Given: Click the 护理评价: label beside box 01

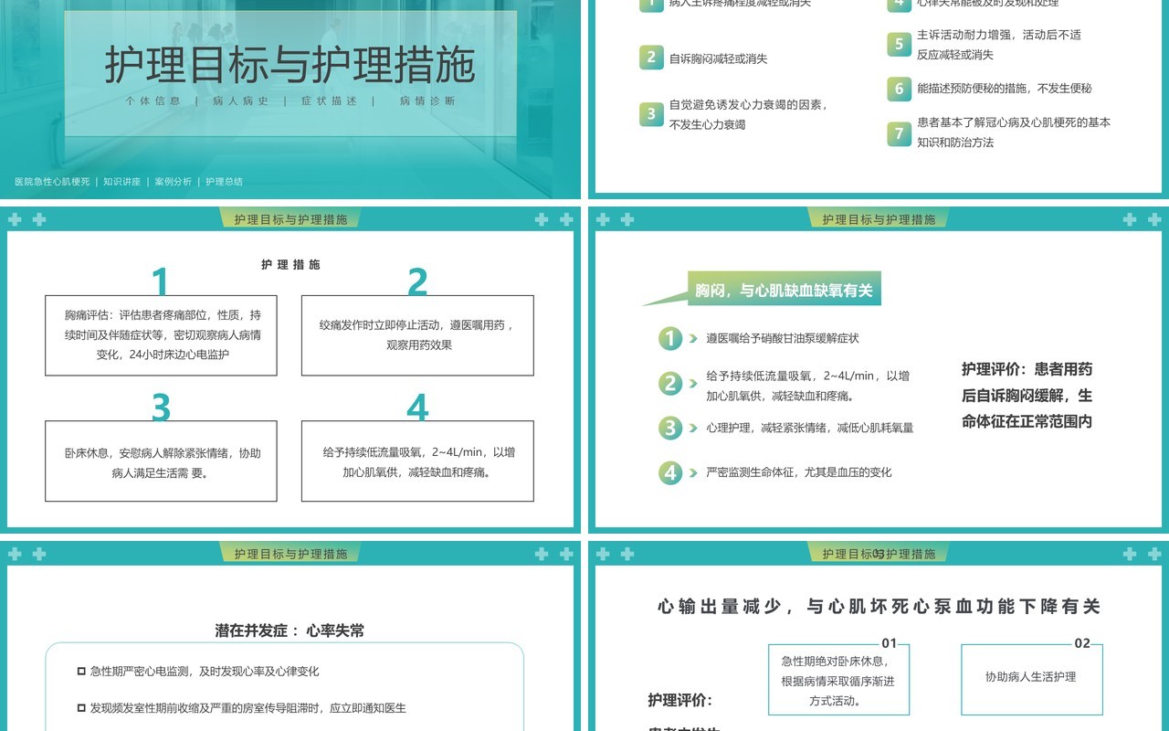Looking at the screenshot, I should [x=680, y=700].
